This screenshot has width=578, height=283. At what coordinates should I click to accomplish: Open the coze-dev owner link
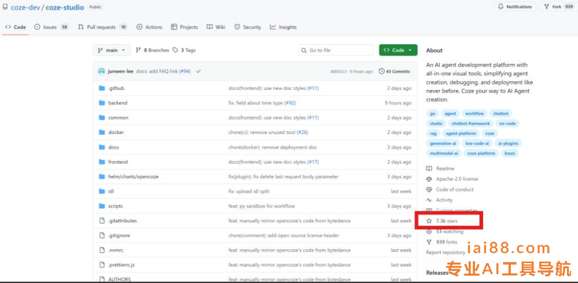25,7
